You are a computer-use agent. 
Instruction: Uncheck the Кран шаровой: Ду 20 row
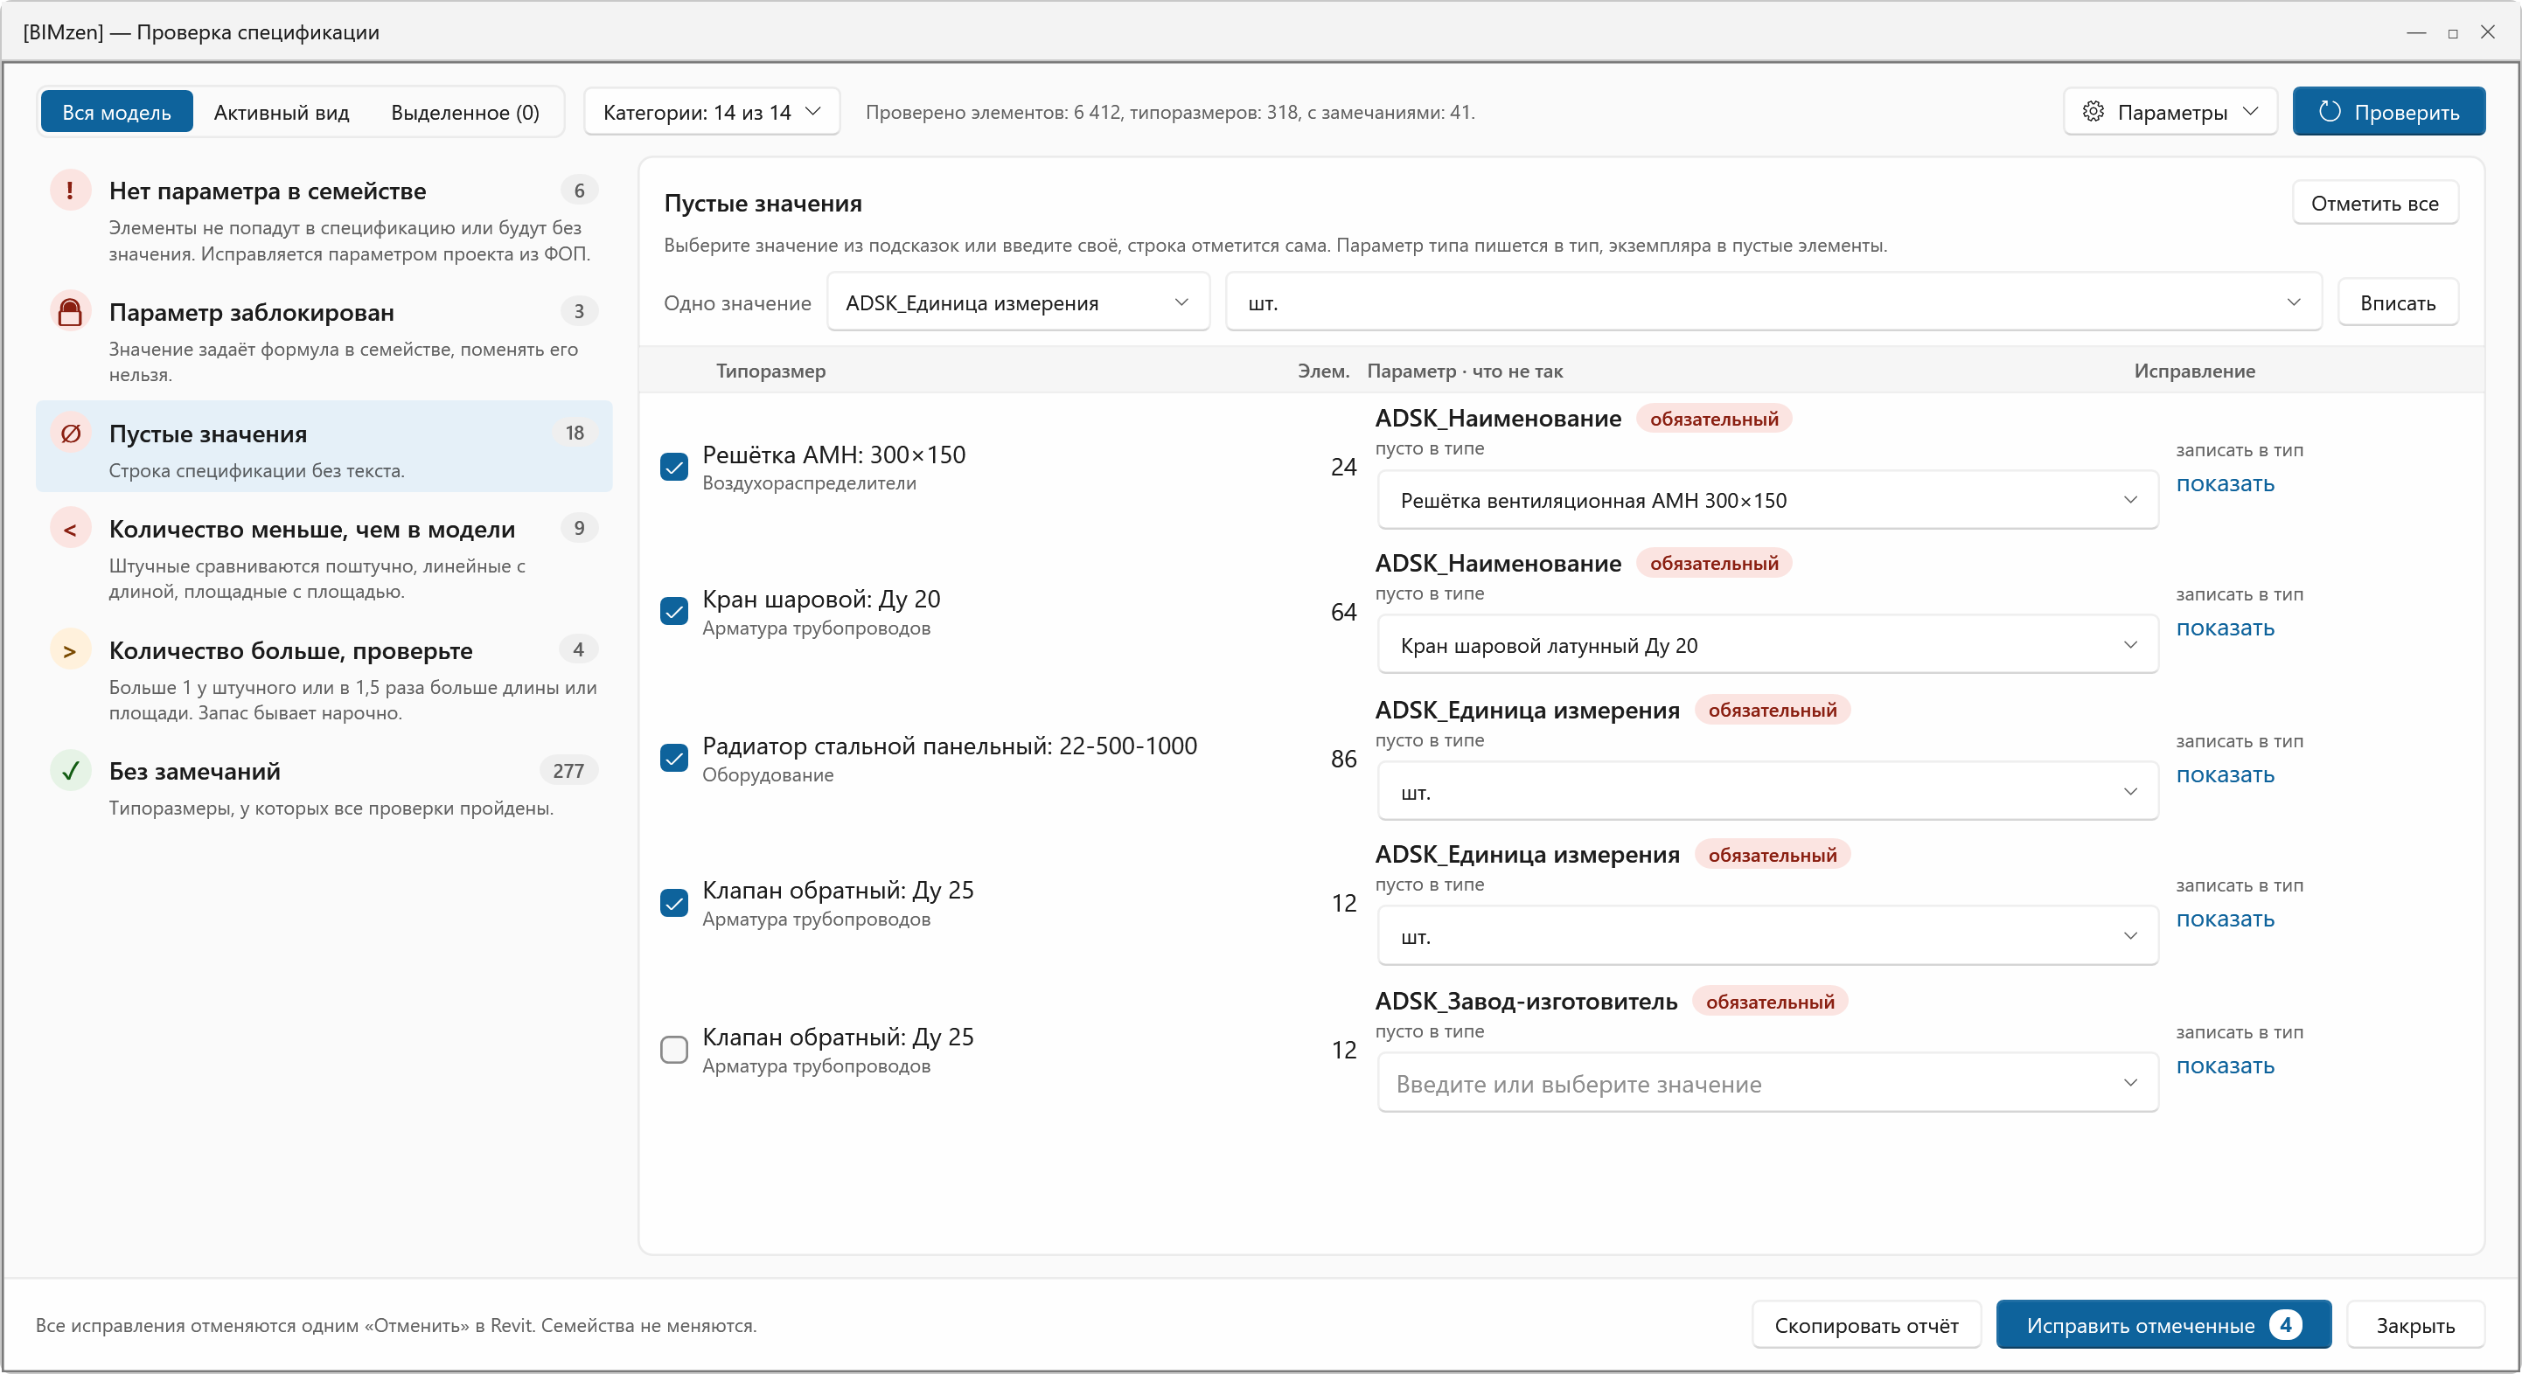pos(673,612)
